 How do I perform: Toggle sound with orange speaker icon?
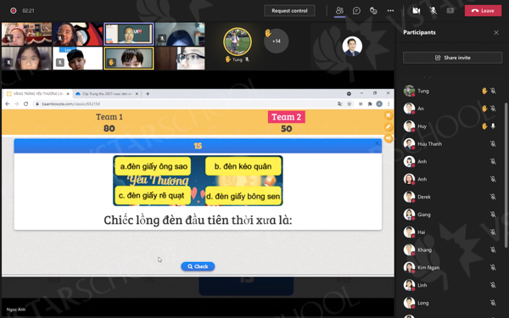389,138
